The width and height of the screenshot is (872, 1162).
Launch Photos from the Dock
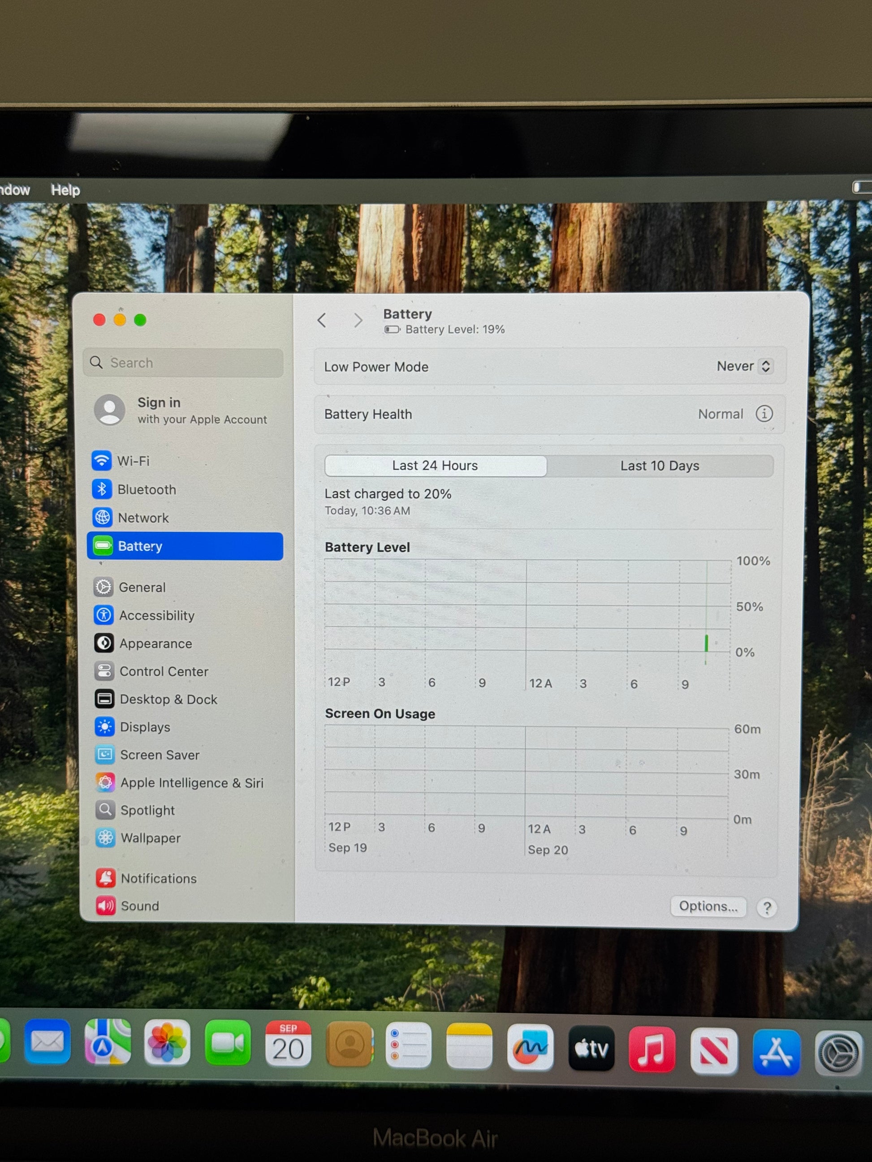pyautogui.click(x=167, y=1042)
